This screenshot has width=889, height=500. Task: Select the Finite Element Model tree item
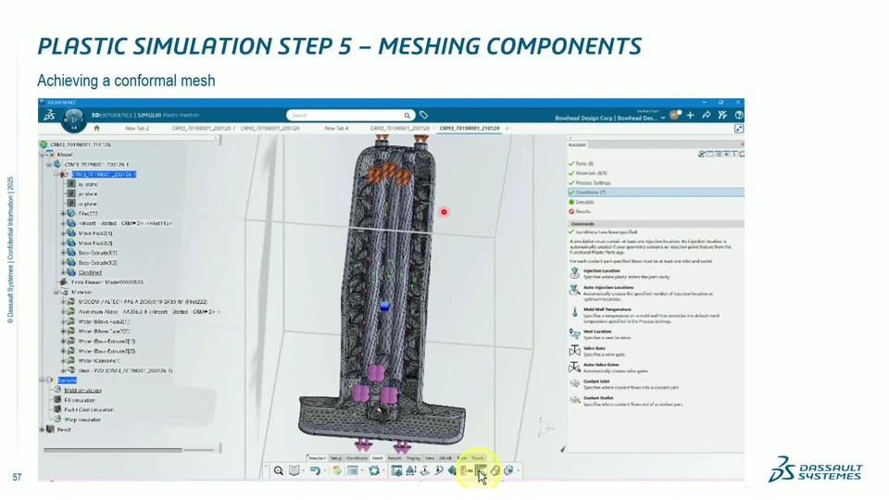point(107,282)
